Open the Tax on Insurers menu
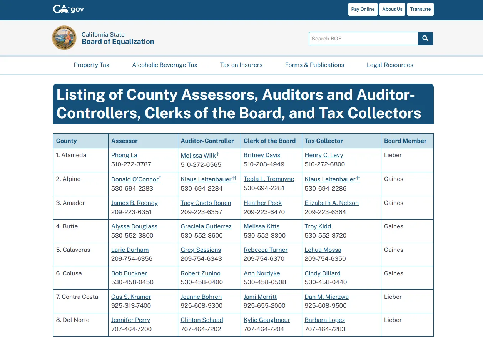 [x=241, y=65]
